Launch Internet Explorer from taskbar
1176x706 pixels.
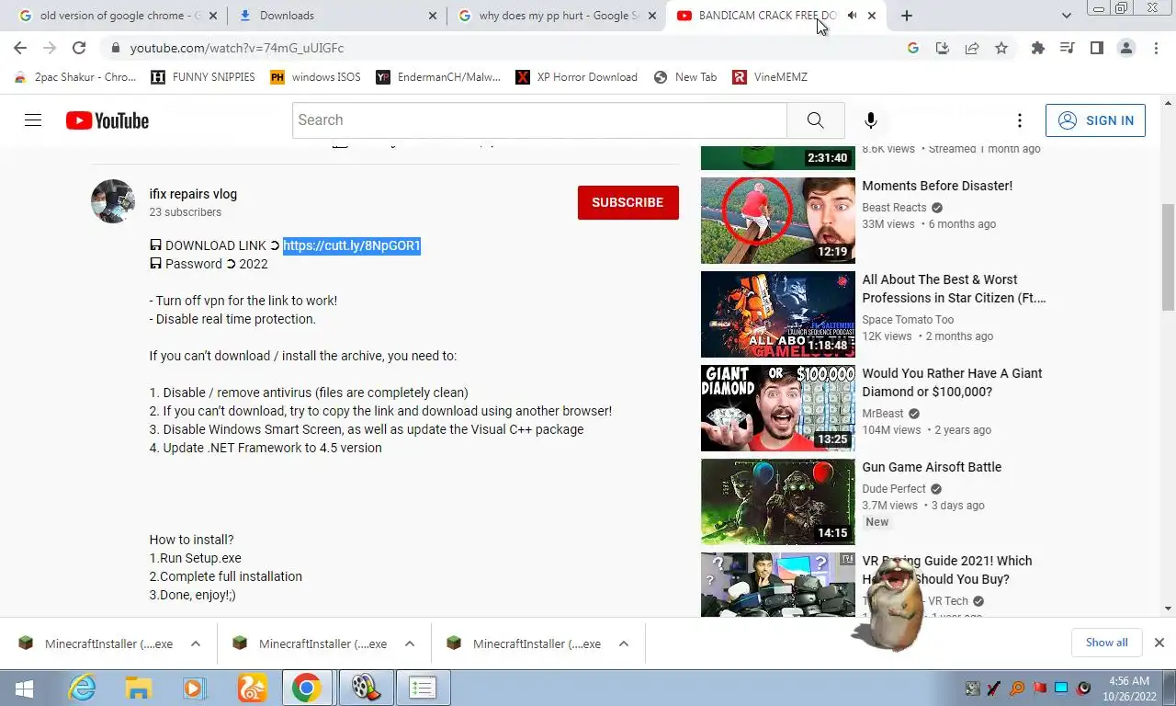(x=83, y=688)
